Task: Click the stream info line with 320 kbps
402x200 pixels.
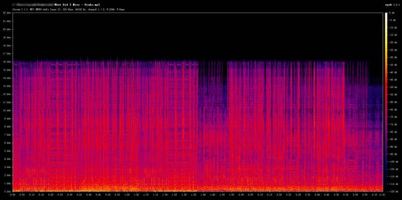Action: (69, 10)
